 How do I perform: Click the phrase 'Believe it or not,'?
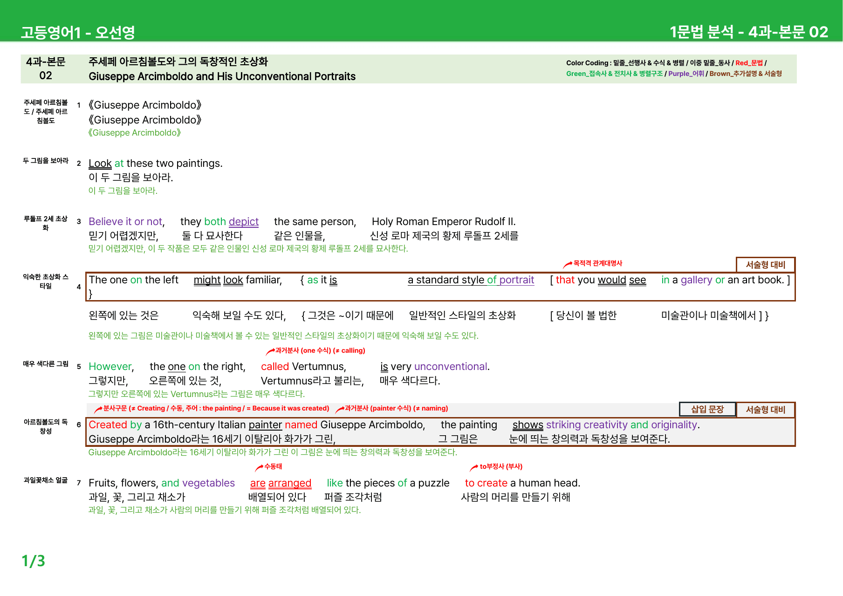pyautogui.click(x=127, y=222)
